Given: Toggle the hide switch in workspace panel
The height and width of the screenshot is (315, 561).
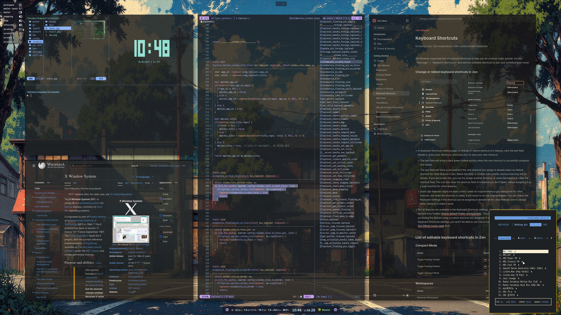Looking at the screenshot, I should click(20, 21).
